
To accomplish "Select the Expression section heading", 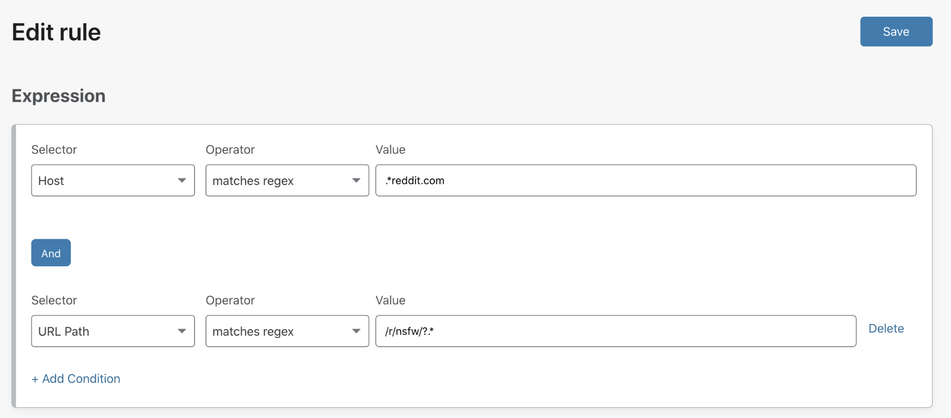I will 59,96.
